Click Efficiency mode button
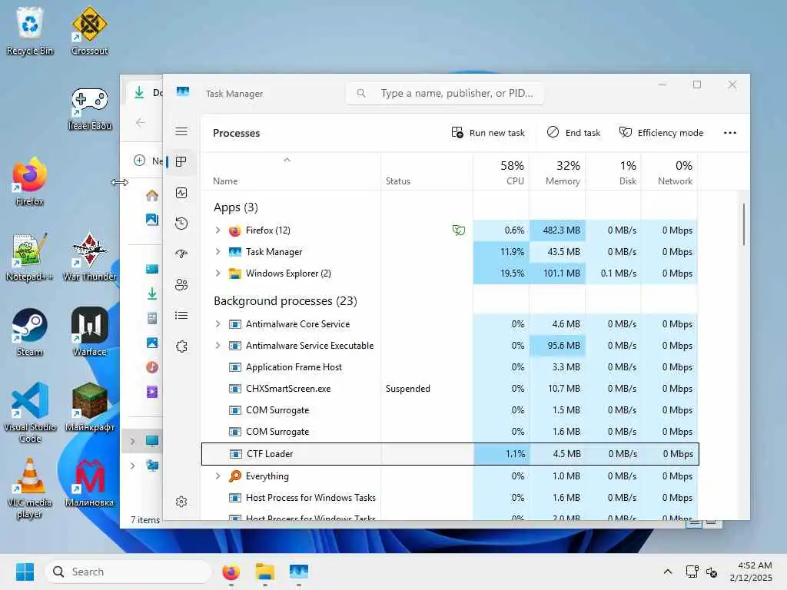 pos(660,132)
